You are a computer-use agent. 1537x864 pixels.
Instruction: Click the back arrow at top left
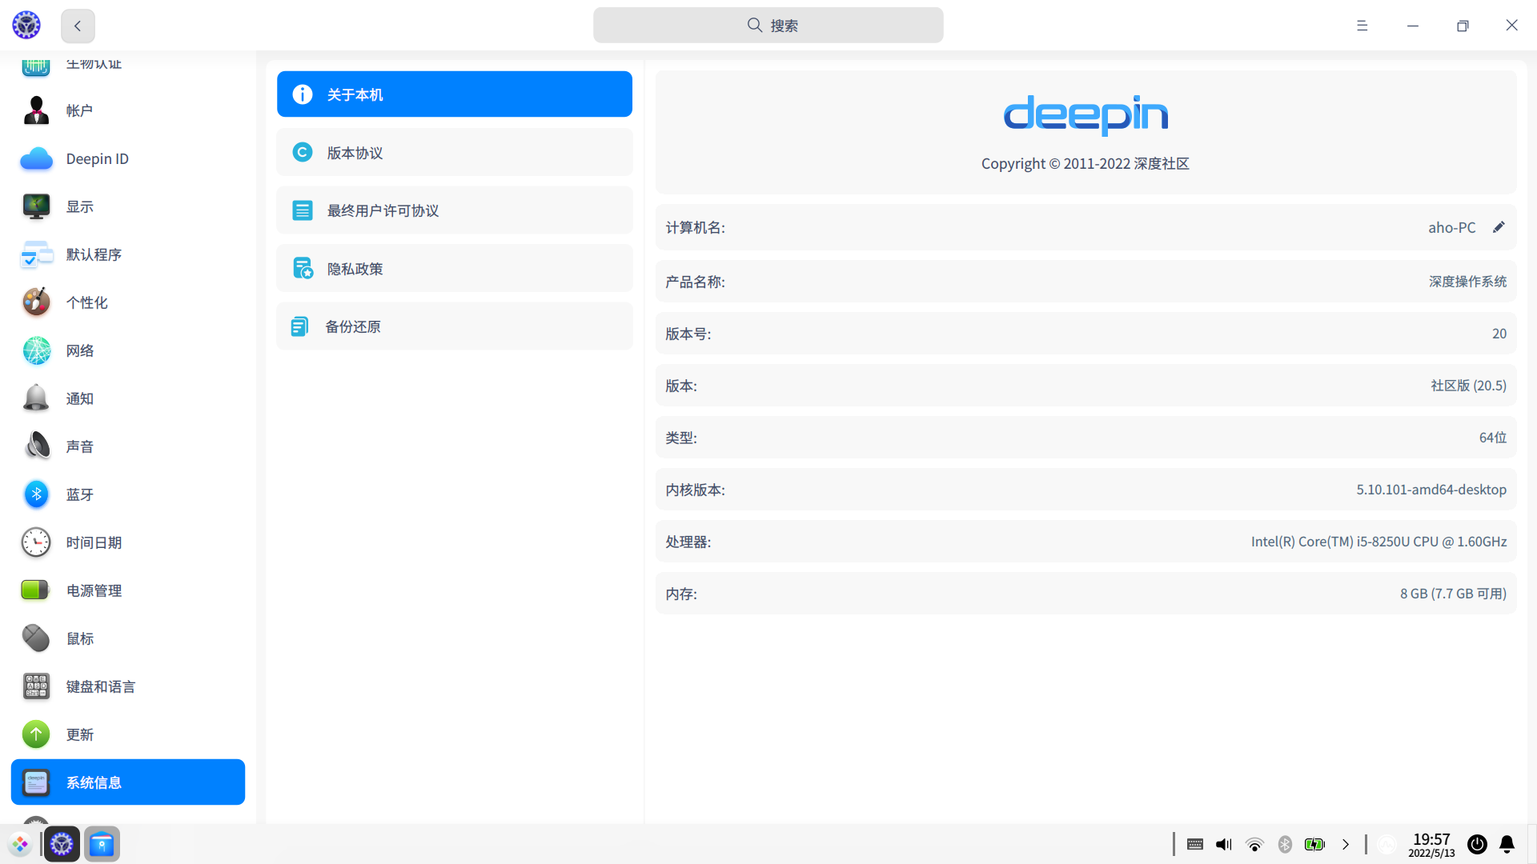pos(77,26)
